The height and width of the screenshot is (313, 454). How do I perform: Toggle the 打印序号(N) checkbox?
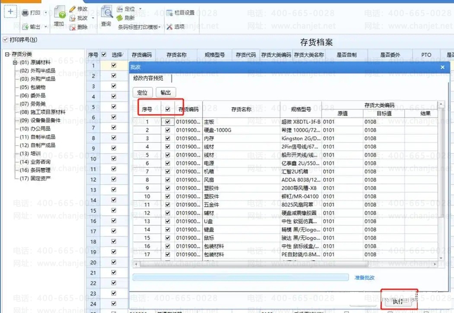(x=6, y=40)
